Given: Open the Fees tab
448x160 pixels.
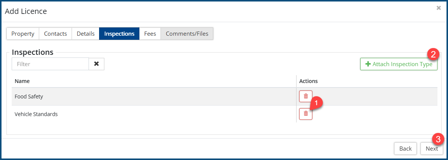Looking at the screenshot, I should (x=150, y=33).
